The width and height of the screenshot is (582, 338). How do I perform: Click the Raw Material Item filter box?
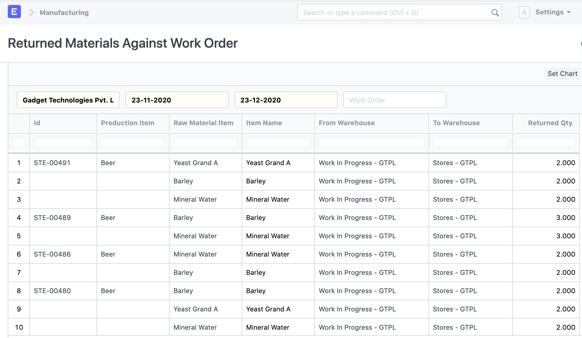[x=205, y=143]
